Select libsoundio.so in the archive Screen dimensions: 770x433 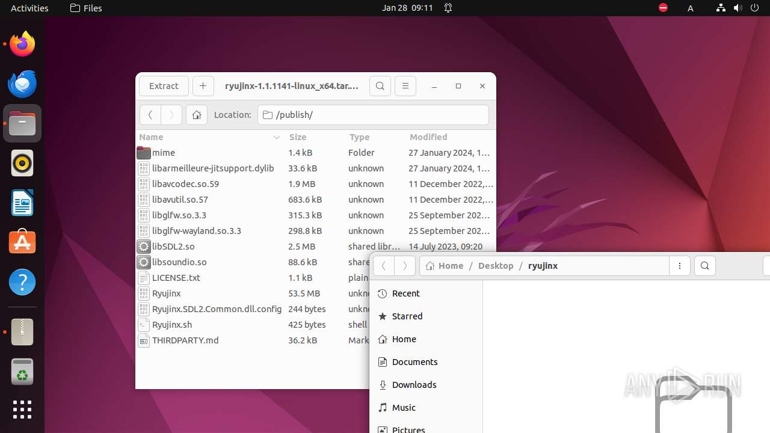(253, 262)
